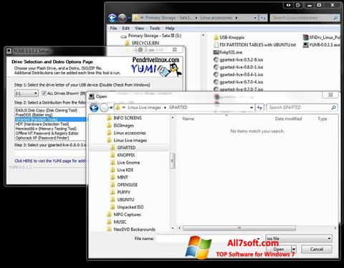Image resolution: width=344 pixels, height=268 pixels.
Task: Select Ophcrack XP (Password Finder) entry
Action: 42,138
